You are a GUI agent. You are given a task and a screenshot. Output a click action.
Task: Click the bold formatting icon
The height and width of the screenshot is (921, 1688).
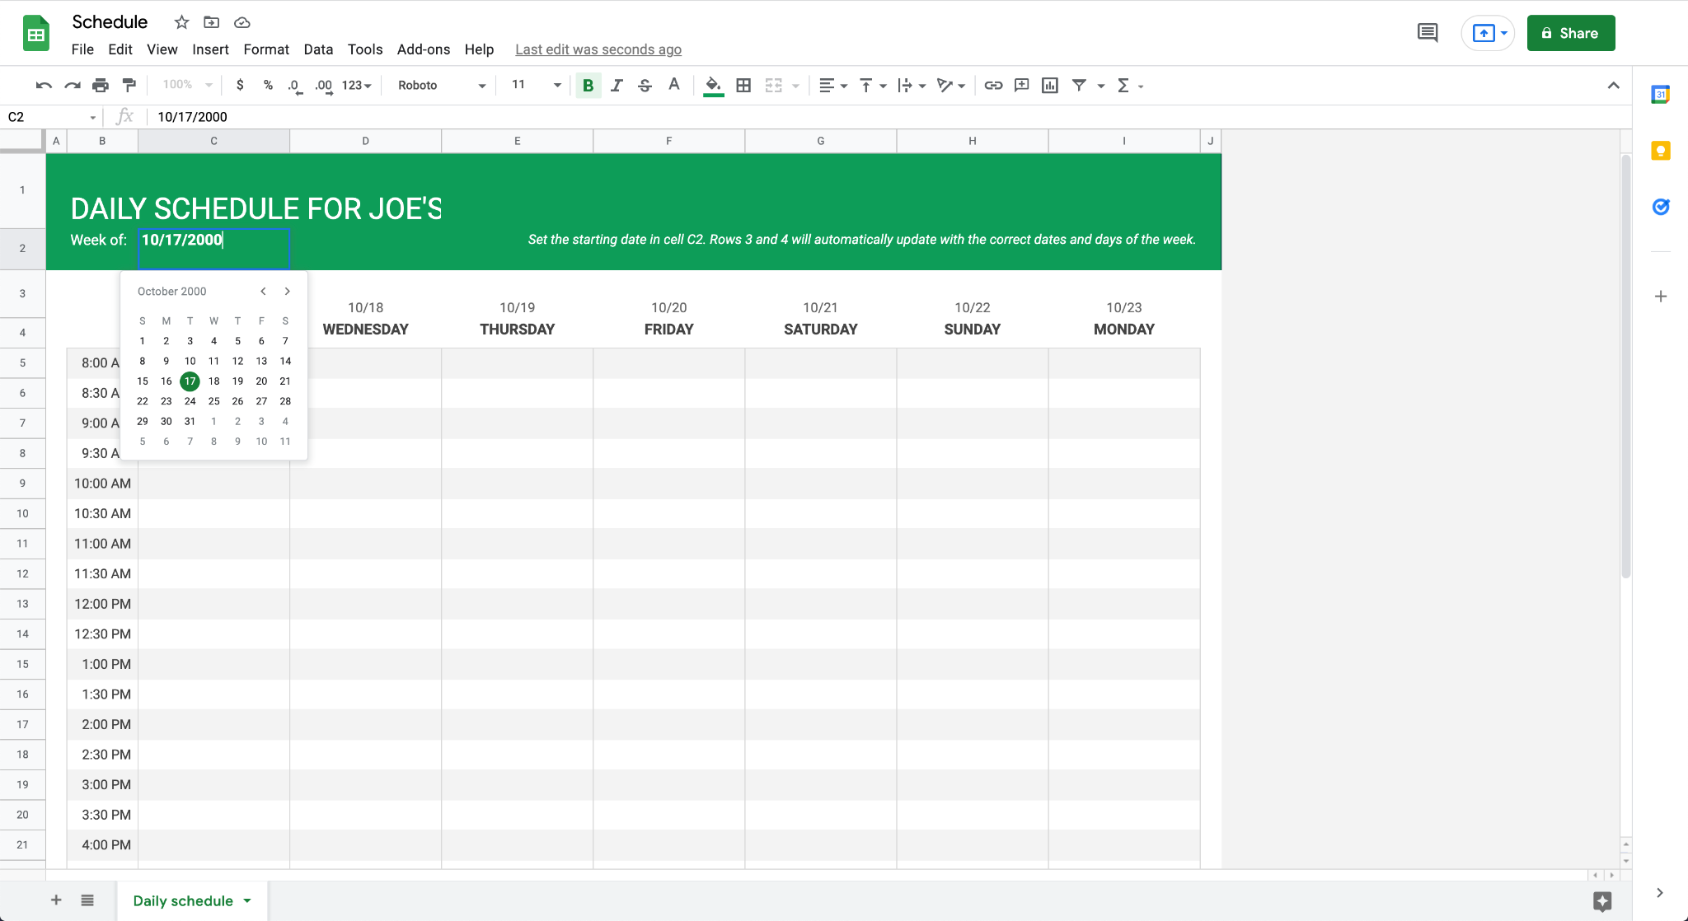587,85
